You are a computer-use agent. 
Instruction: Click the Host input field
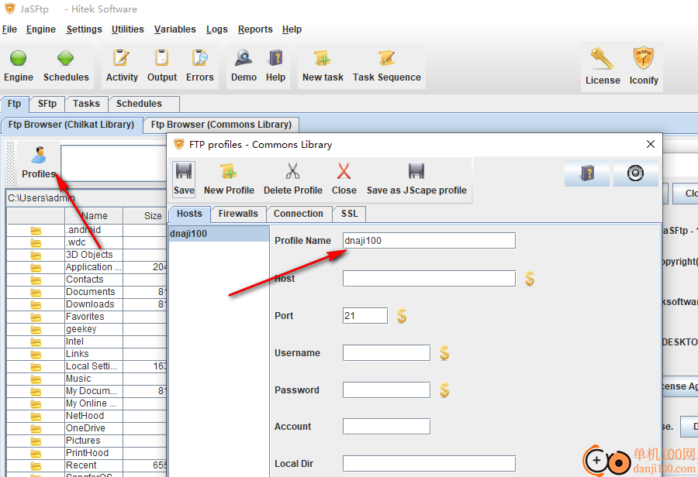coord(429,279)
